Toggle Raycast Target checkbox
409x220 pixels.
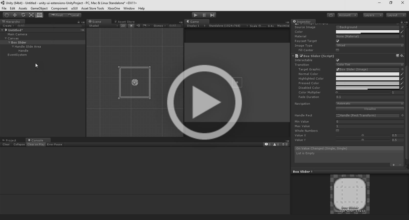337,41
